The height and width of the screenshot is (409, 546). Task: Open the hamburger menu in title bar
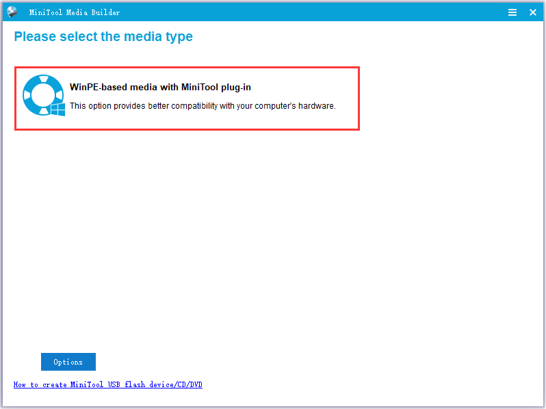512,12
